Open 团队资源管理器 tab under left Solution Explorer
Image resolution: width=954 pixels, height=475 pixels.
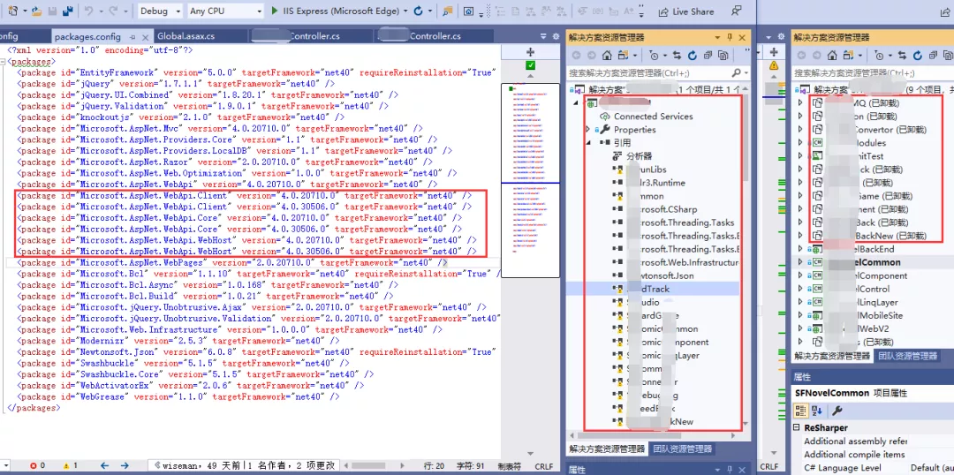point(682,449)
